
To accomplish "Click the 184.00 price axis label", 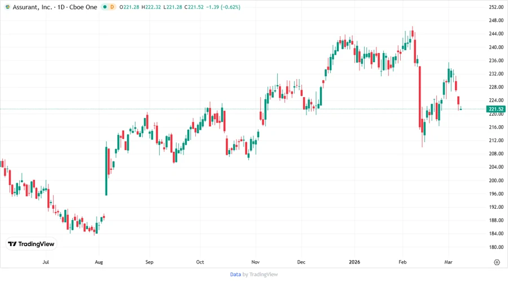I will coord(496,234).
